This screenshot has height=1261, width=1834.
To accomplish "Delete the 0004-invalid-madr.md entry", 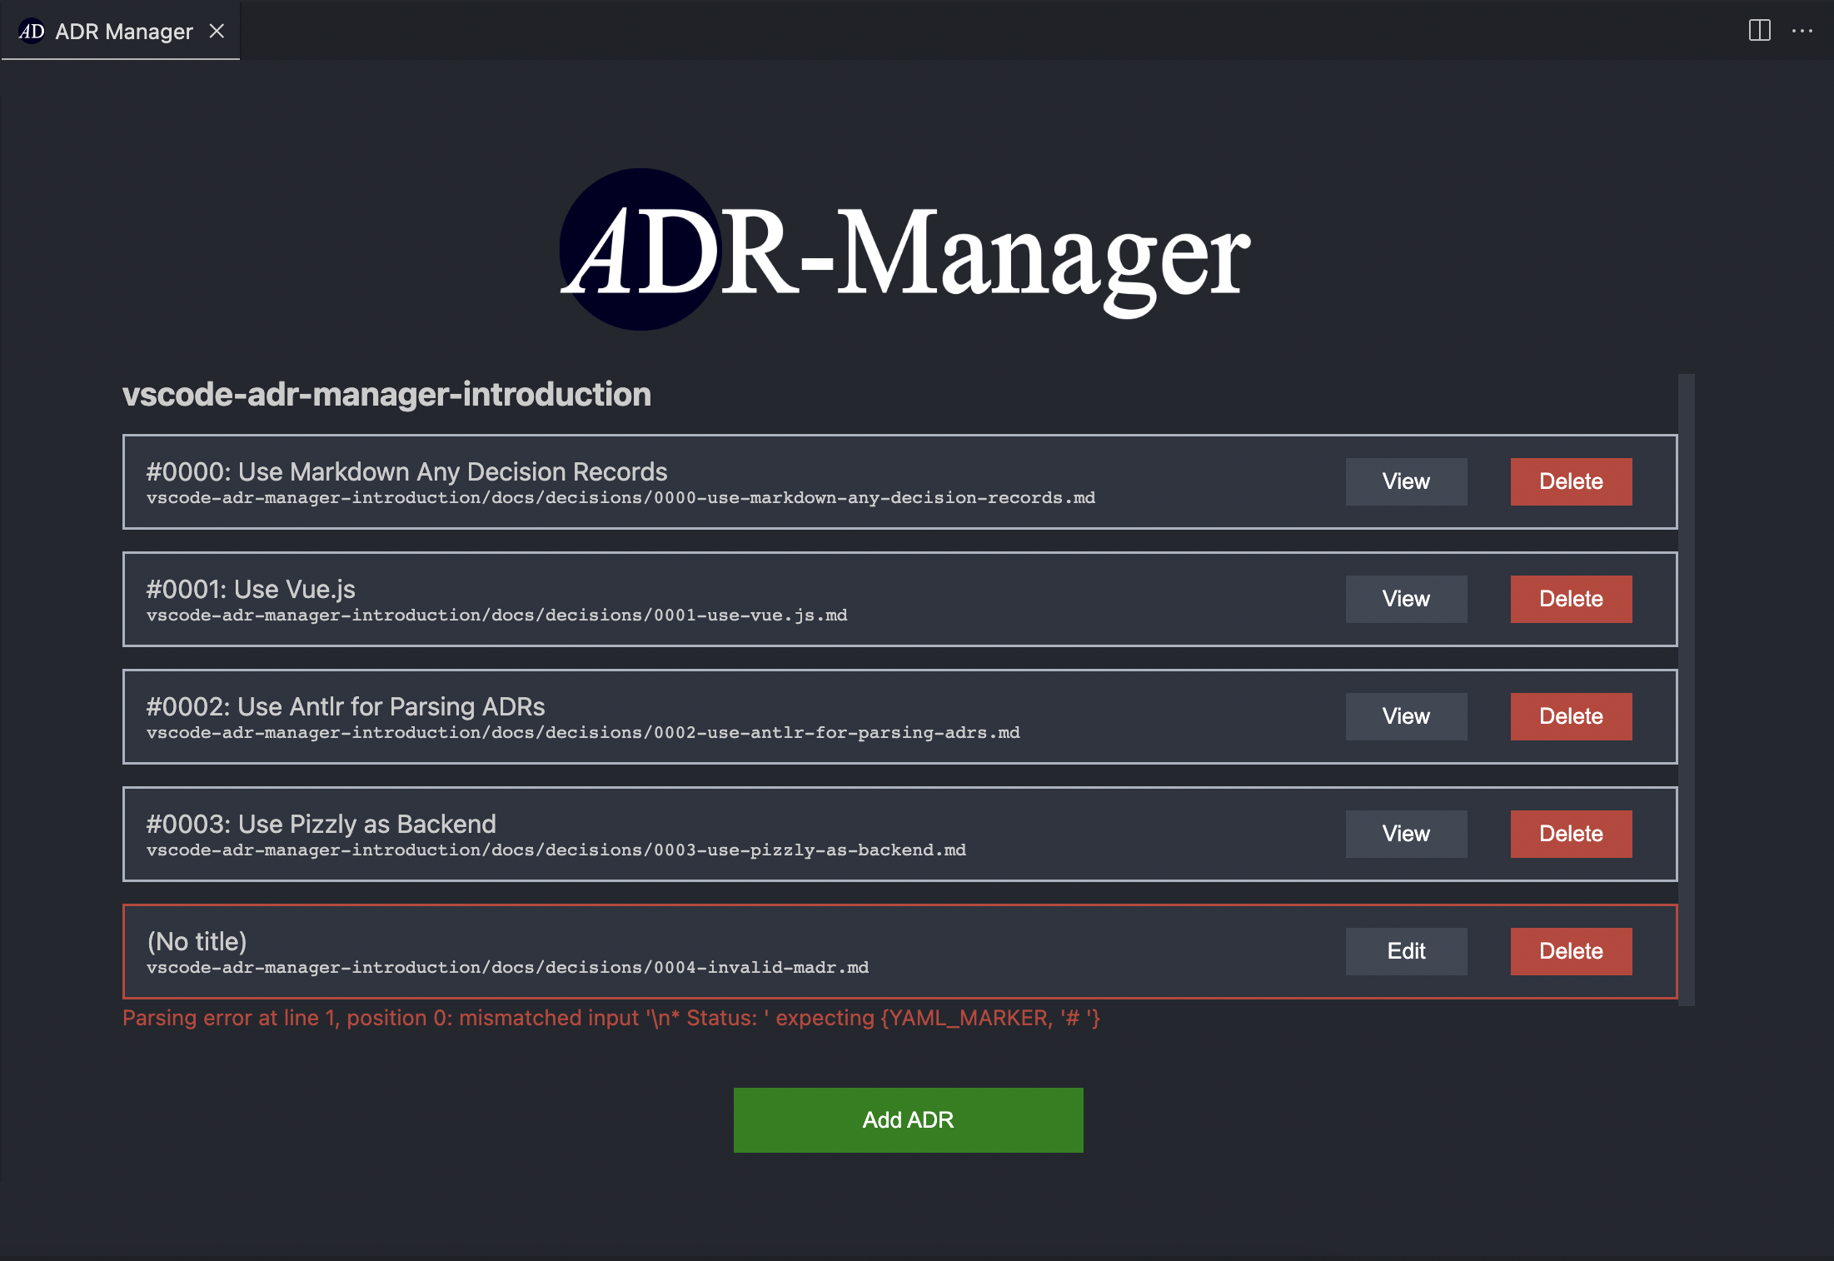I will tap(1571, 951).
